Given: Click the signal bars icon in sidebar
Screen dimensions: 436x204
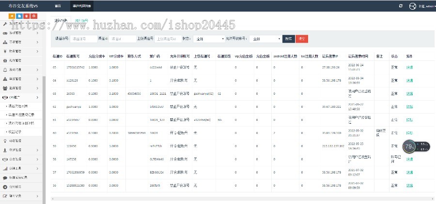Looking at the screenshot, I should point(5,169).
